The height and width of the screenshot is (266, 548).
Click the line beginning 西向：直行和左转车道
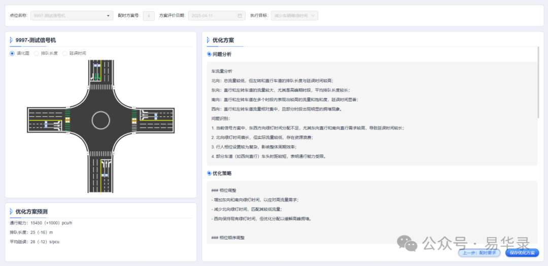(276, 109)
